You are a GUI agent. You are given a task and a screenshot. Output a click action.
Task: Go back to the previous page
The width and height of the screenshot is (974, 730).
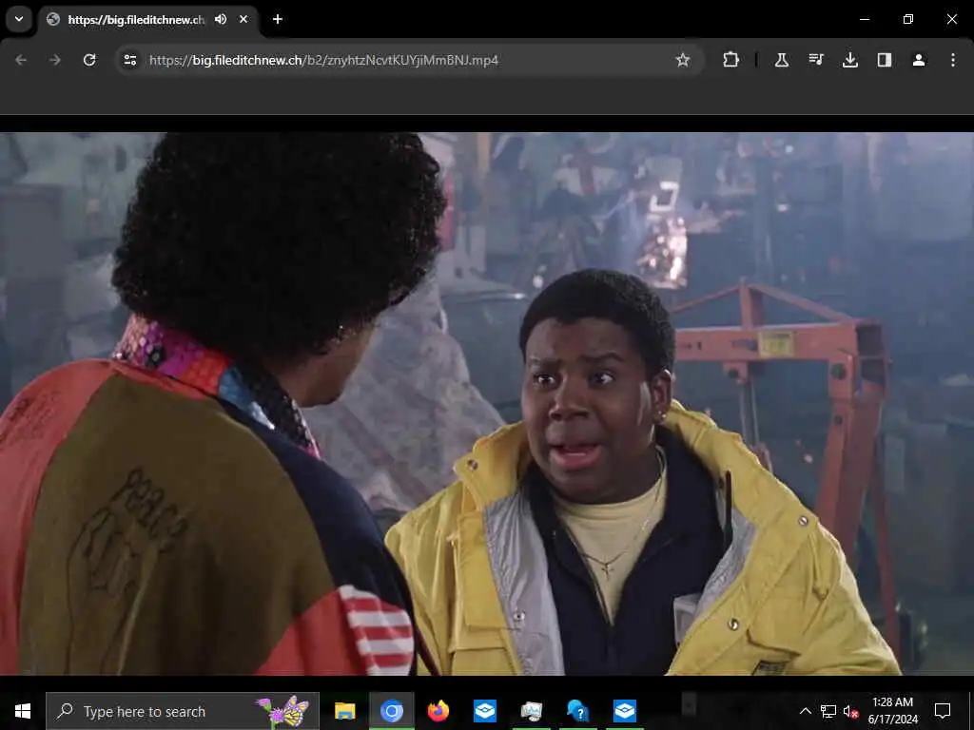(x=21, y=60)
